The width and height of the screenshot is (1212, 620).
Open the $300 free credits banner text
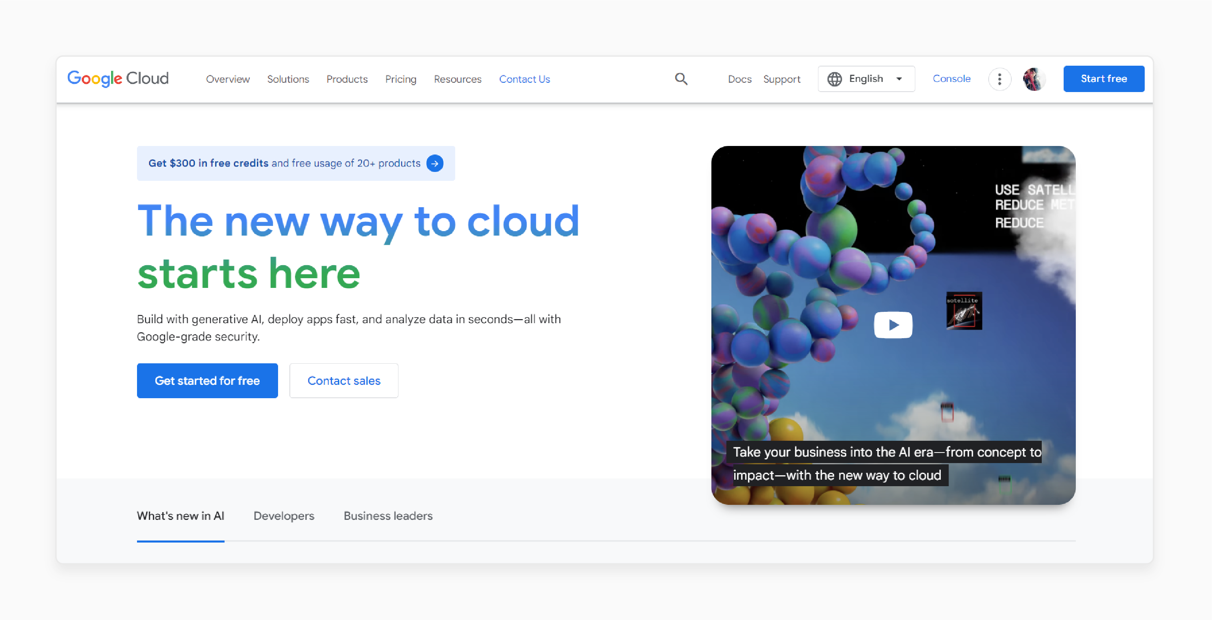(284, 163)
